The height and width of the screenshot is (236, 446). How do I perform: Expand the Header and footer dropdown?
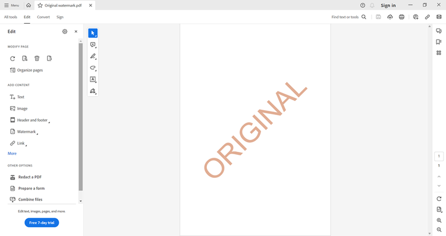click(x=30, y=120)
